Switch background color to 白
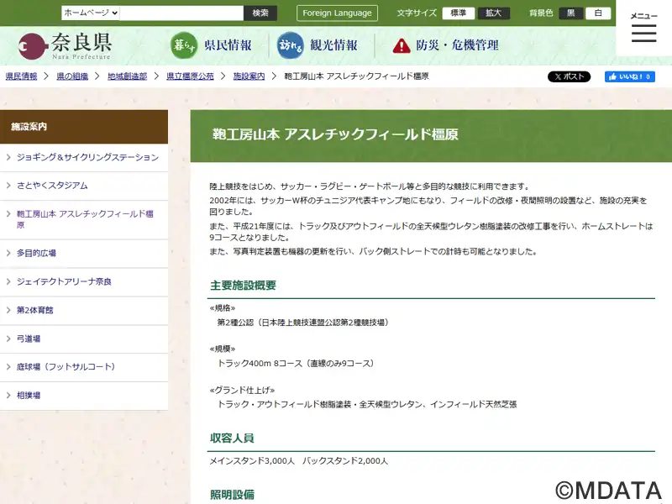 (598, 13)
